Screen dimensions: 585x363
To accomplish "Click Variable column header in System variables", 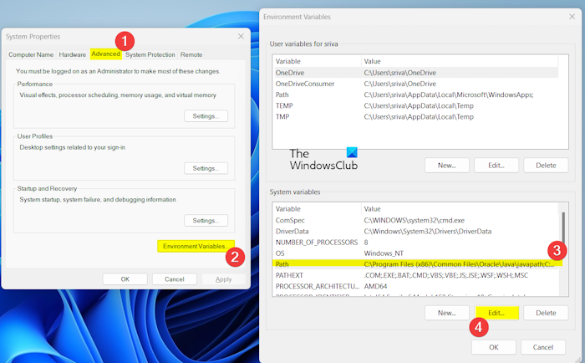I will click(317, 209).
